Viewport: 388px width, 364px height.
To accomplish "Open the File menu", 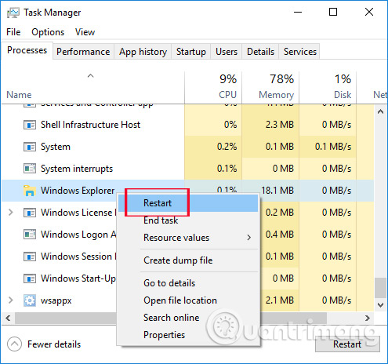I will [x=13, y=32].
